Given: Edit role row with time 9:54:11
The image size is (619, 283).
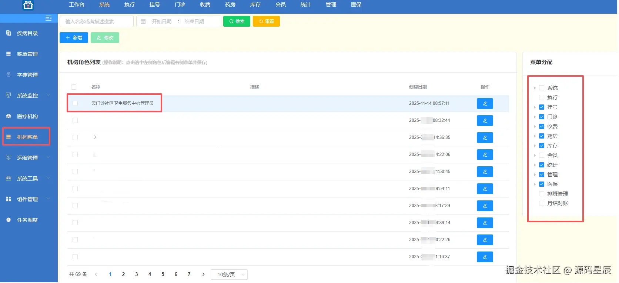Looking at the screenshot, I should (485, 189).
